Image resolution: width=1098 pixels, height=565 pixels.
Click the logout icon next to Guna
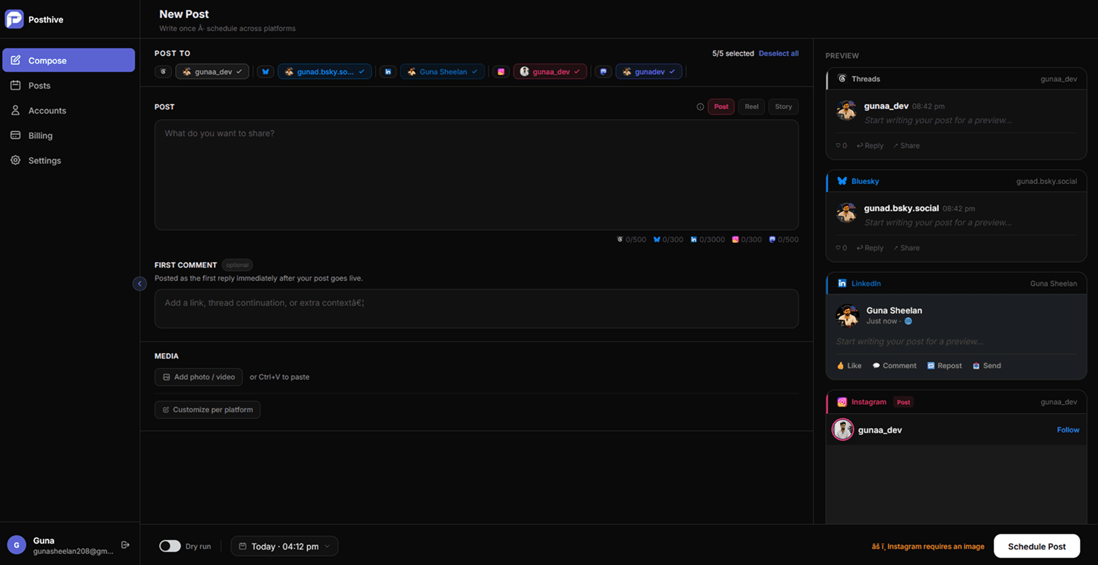point(126,545)
